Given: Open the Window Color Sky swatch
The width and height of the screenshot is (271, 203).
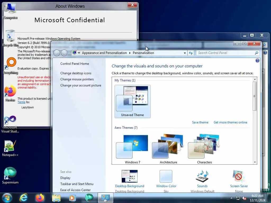Looking at the screenshot, I should point(166,176).
